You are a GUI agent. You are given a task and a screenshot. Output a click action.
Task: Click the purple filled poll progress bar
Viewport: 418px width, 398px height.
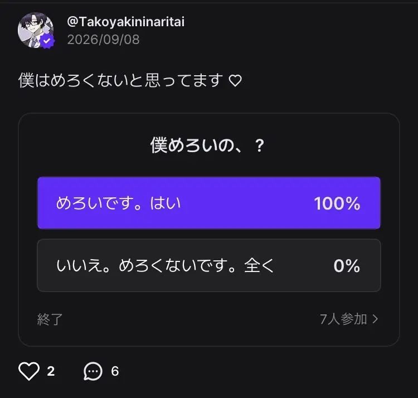pos(209,203)
